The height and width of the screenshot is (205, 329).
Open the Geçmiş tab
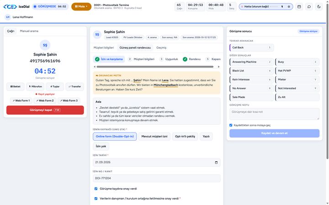(161, 48)
